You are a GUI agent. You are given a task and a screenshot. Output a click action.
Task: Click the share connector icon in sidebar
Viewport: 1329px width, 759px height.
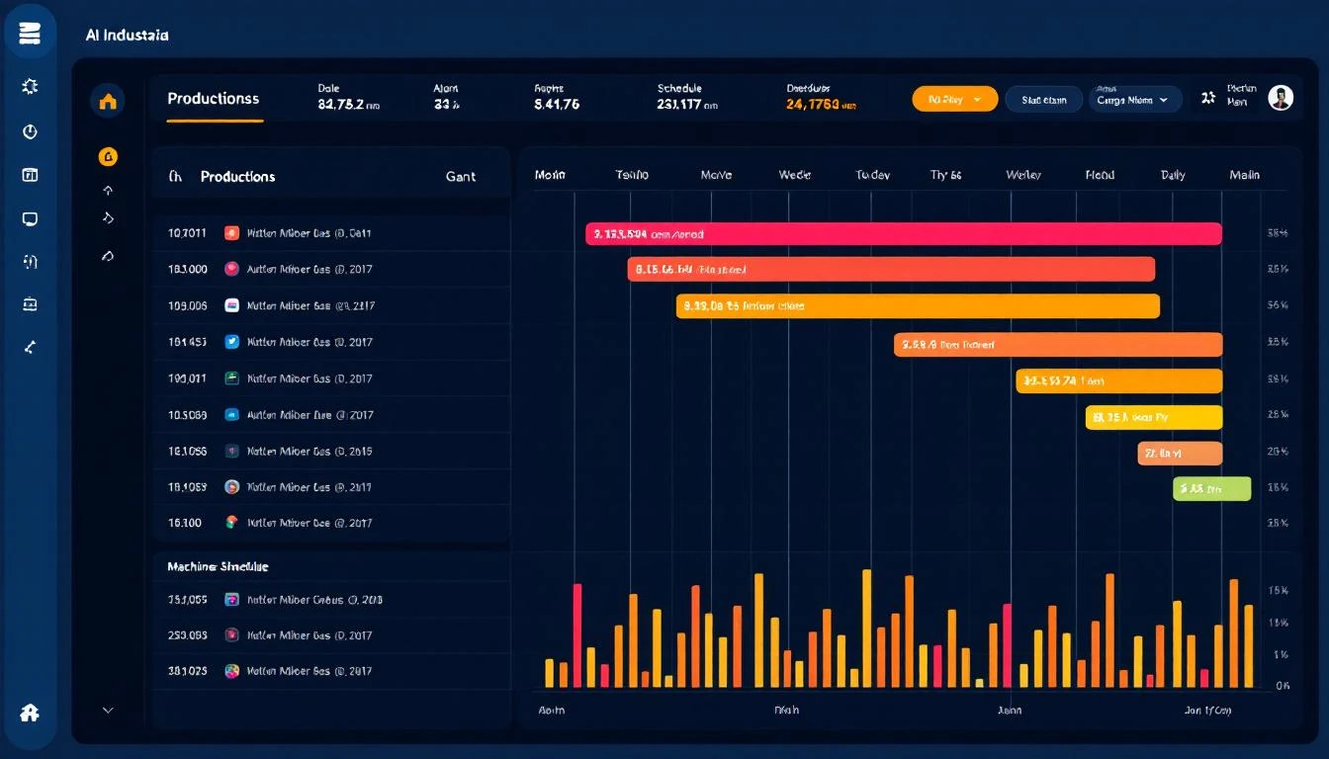tap(30, 347)
